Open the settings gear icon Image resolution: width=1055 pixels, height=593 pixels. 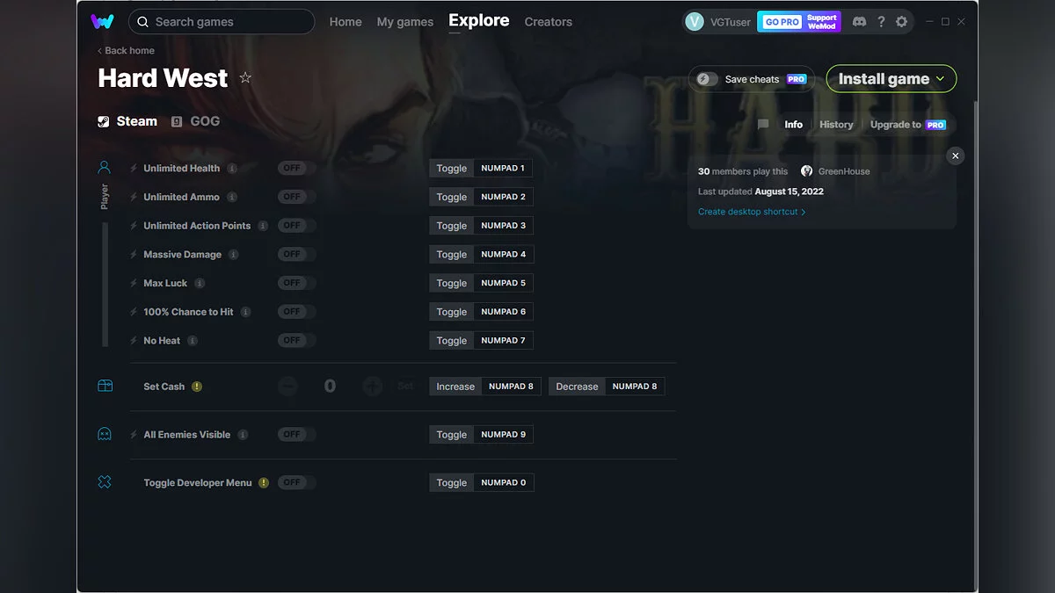tap(901, 22)
